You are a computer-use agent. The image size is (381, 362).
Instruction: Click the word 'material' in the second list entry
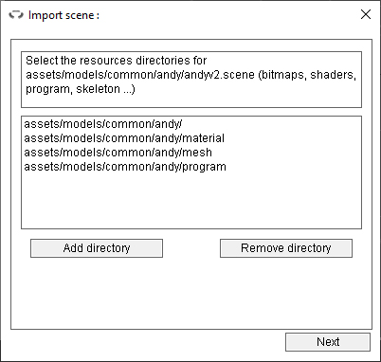204,138
